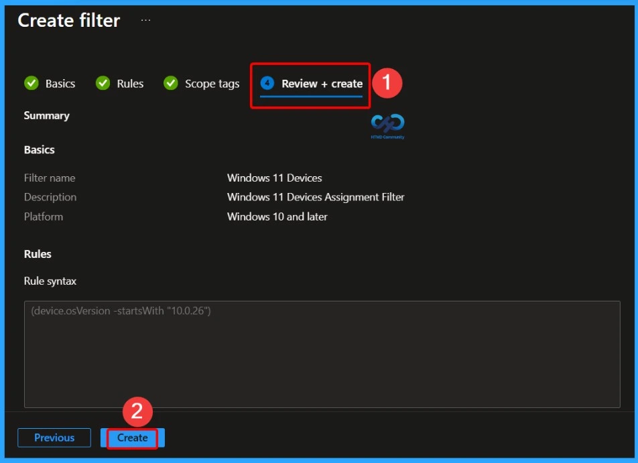Click the description Windows 11 Devices Assignment Filter
638x463 pixels.
point(316,197)
